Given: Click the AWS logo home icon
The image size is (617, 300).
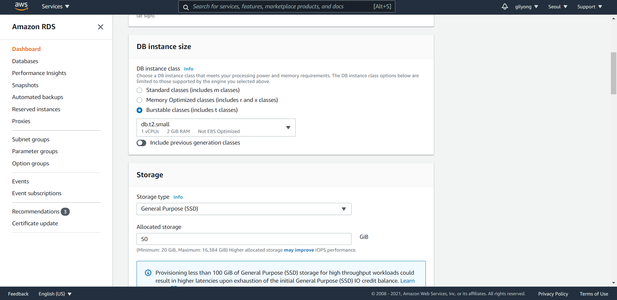Looking at the screenshot, I should 22,6.
